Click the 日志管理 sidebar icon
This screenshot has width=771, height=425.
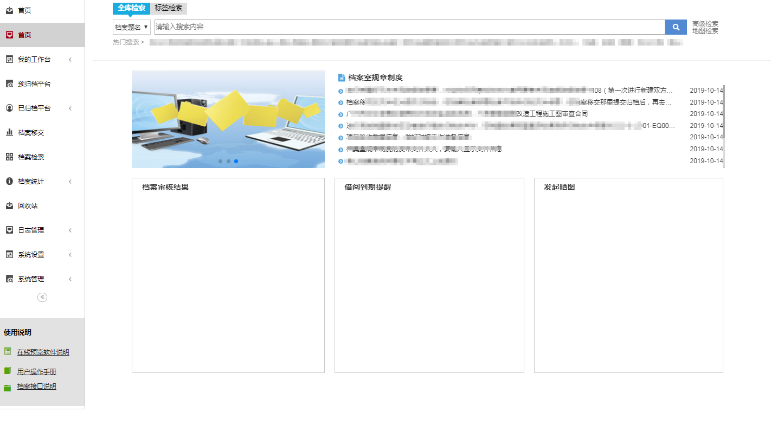(9, 230)
